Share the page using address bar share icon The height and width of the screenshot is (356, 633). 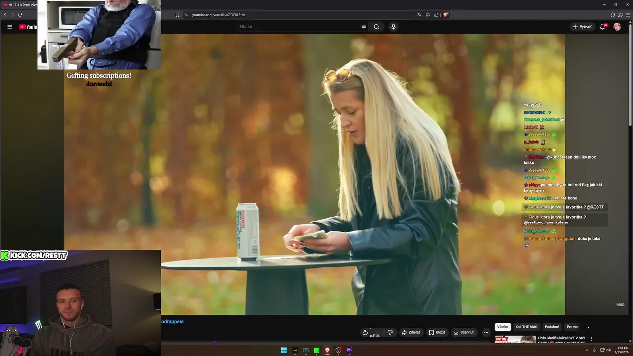click(x=436, y=15)
